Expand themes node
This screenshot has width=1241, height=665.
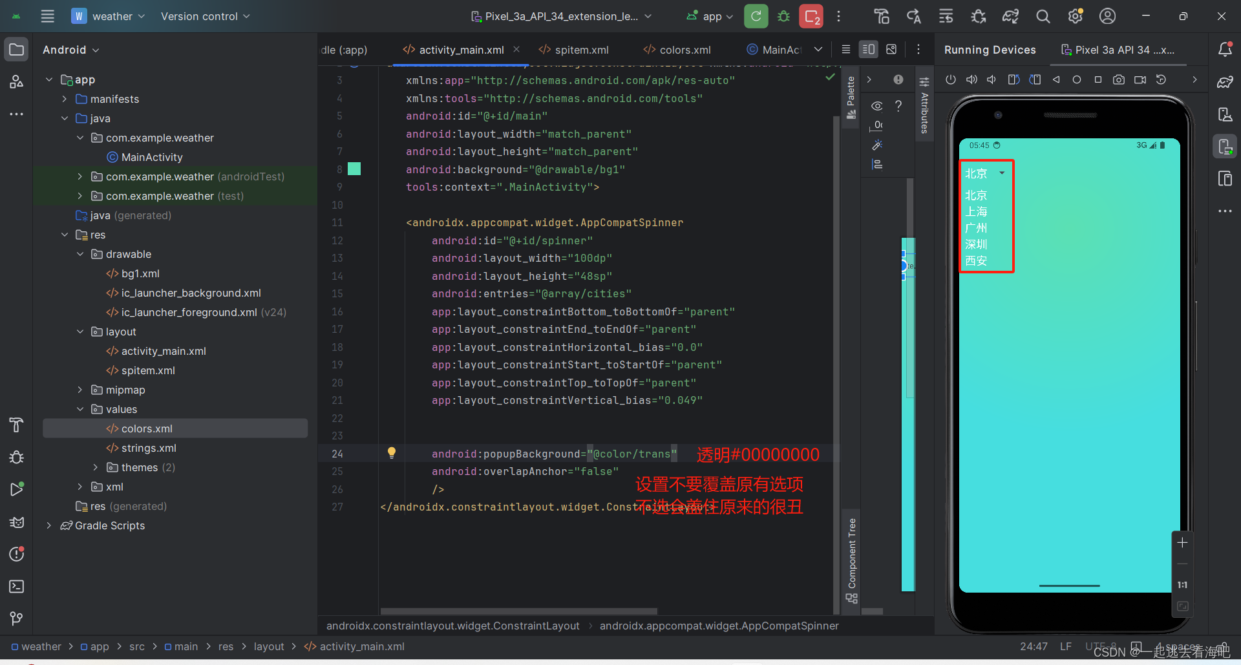96,467
